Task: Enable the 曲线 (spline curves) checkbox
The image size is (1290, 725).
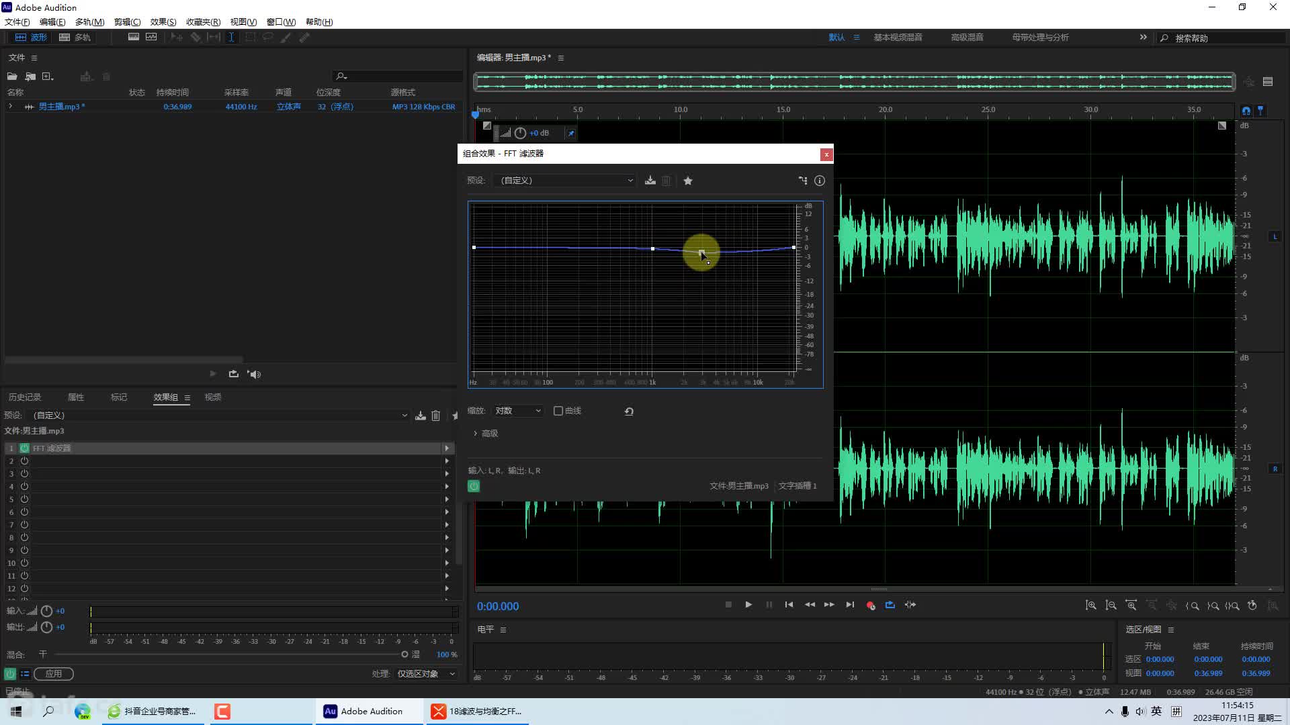Action: 558,411
